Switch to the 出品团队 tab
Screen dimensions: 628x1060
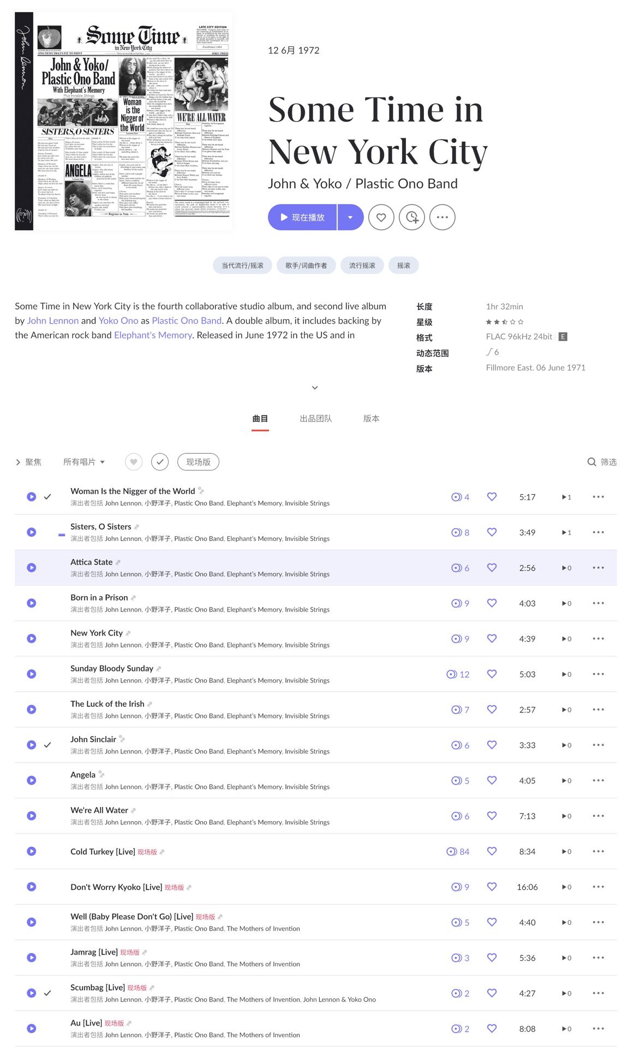[x=316, y=418]
